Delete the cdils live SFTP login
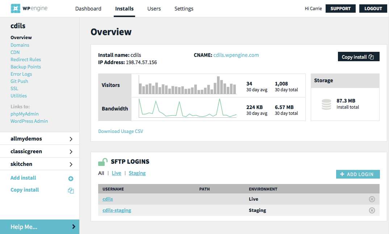389x234 pixels. pyautogui.click(x=372, y=199)
